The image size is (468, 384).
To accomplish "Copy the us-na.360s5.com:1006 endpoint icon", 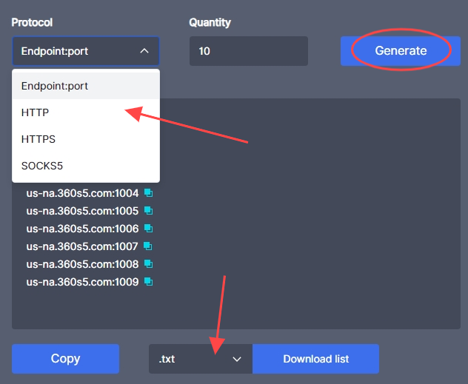I will click(x=148, y=229).
